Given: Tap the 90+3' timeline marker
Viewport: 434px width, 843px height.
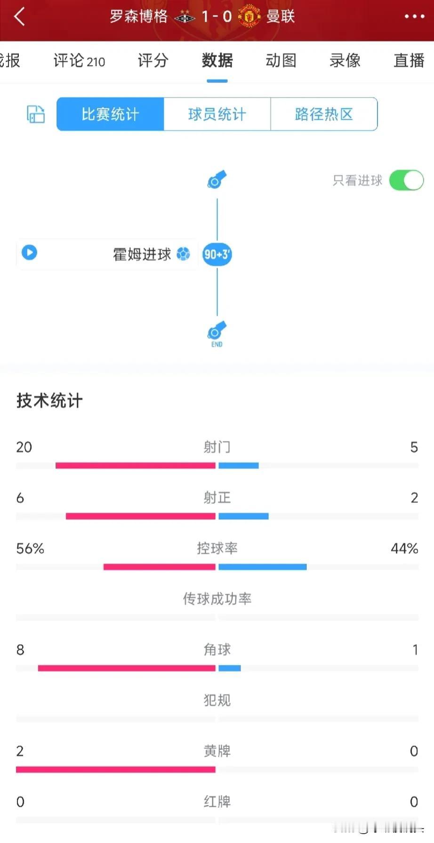Looking at the screenshot, I should [x=217, y=254].
